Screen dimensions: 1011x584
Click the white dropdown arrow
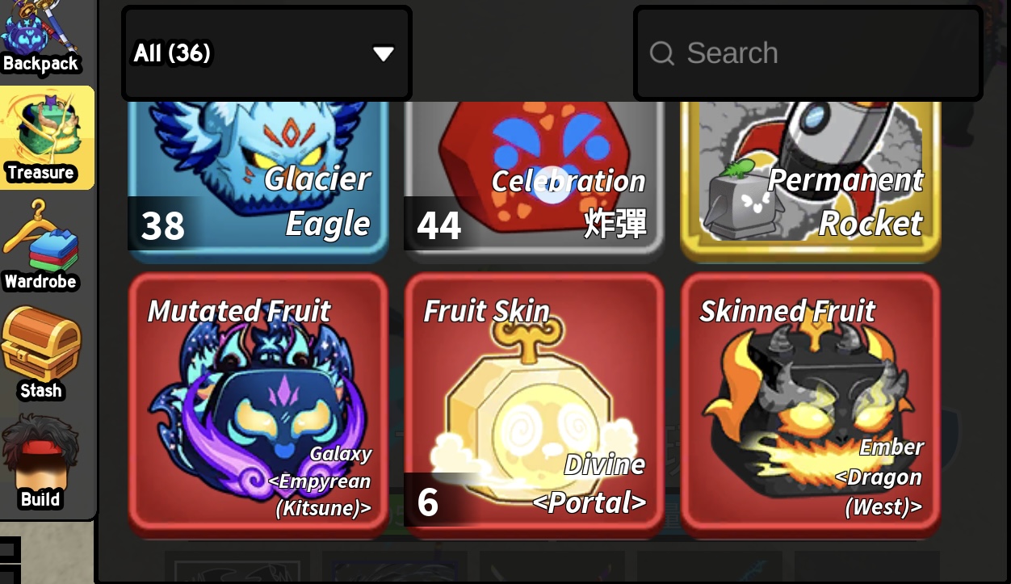click(x=384, y=54)
